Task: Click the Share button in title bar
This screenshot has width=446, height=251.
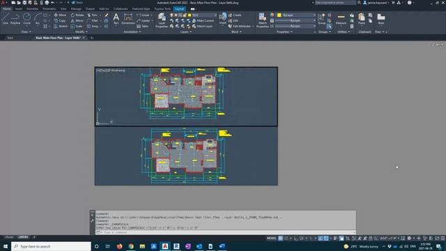Action: pyautogui.click(x=77, y=3)
